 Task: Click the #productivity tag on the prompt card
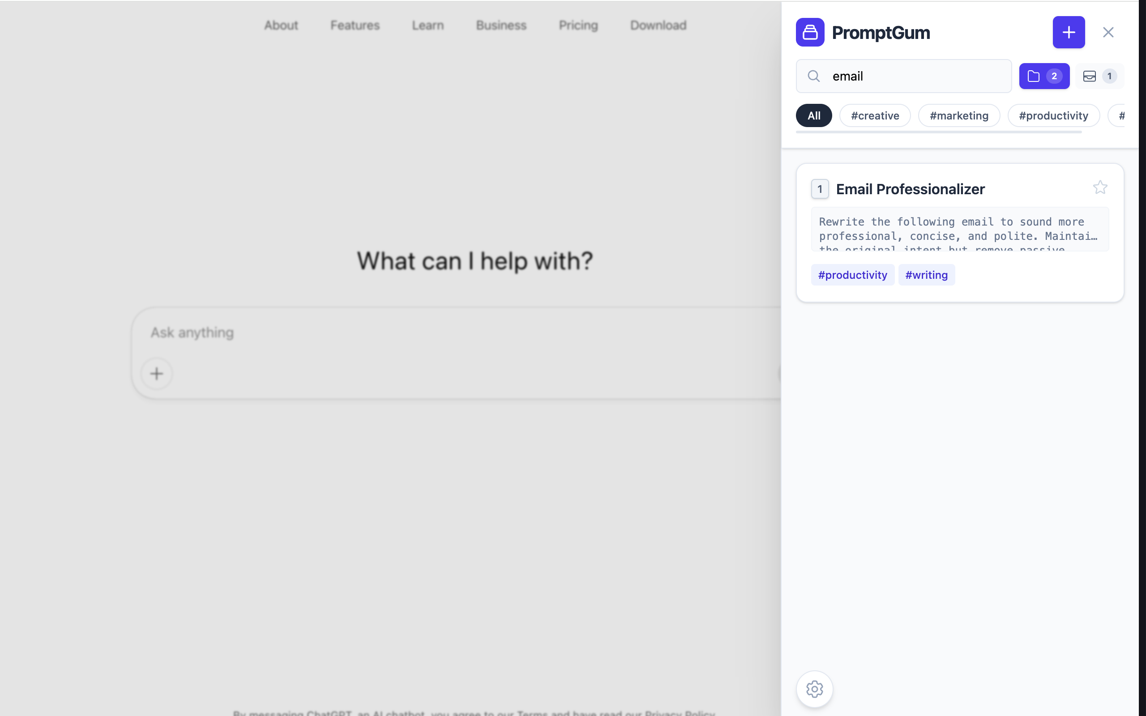852,275
